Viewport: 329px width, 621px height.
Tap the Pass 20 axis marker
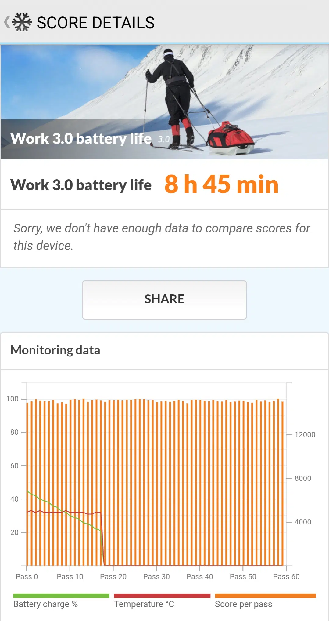[x=113, y=577]
